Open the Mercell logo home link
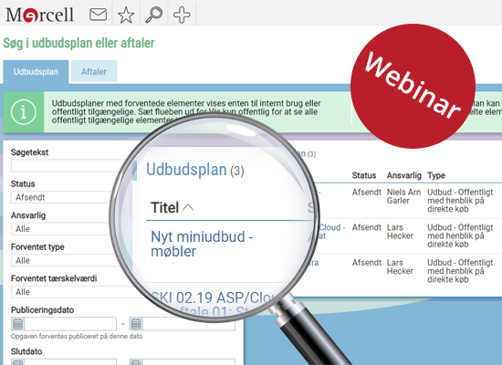The image size is (502, 365). [x=39, y=15]
